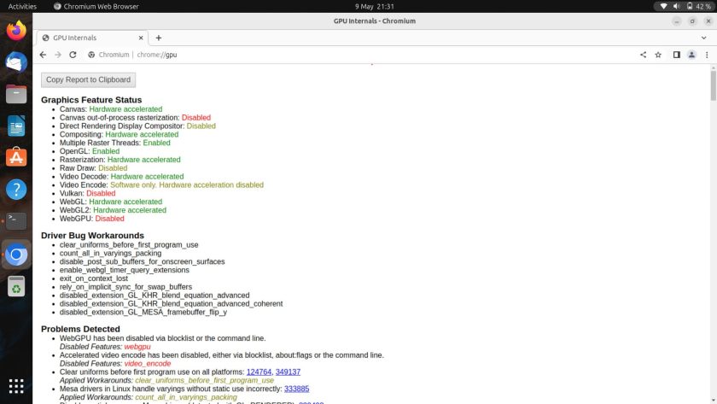Open the clock showing 9 May 21:31
The image size is (717, 404).
coord(374,6)
